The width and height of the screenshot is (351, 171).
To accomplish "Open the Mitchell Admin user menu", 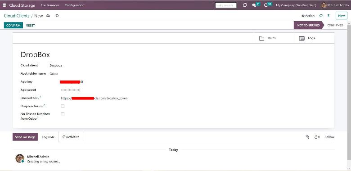I will [x=335, y=5].
